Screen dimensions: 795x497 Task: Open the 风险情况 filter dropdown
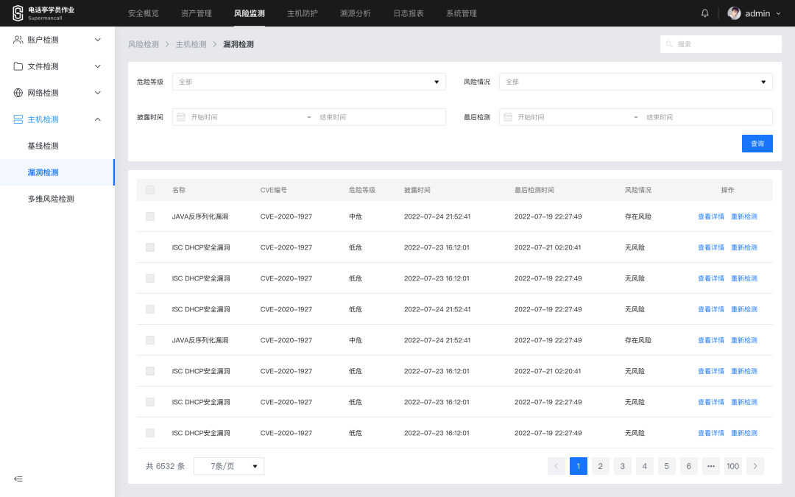click(x=636, y=82)
